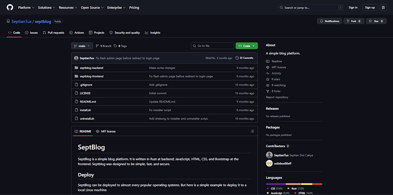Open the SeptianTux owner link in the title
Viewport: 393px width, 195px height.
[21, 21]
